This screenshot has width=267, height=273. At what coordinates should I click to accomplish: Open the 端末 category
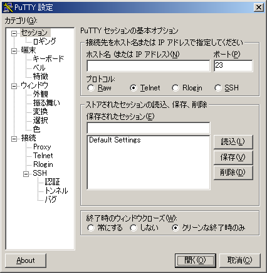coord(28,50)
